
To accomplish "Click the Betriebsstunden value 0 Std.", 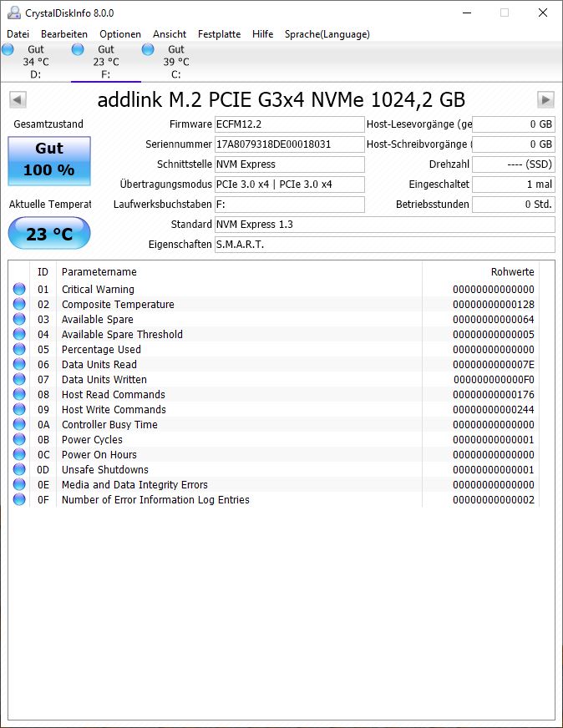I will click(x=513, y=205).
